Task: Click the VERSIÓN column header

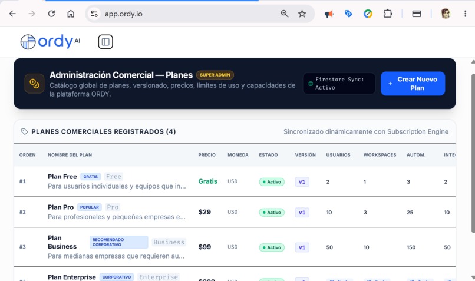Action: [x=305, y=155]
